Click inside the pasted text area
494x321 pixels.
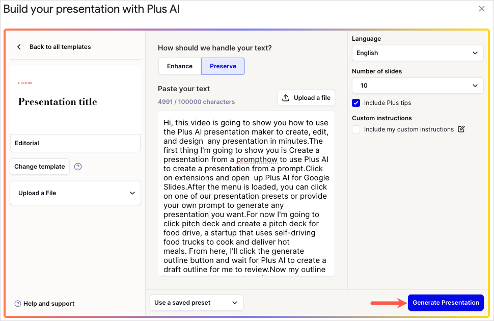tap(246, 193)
